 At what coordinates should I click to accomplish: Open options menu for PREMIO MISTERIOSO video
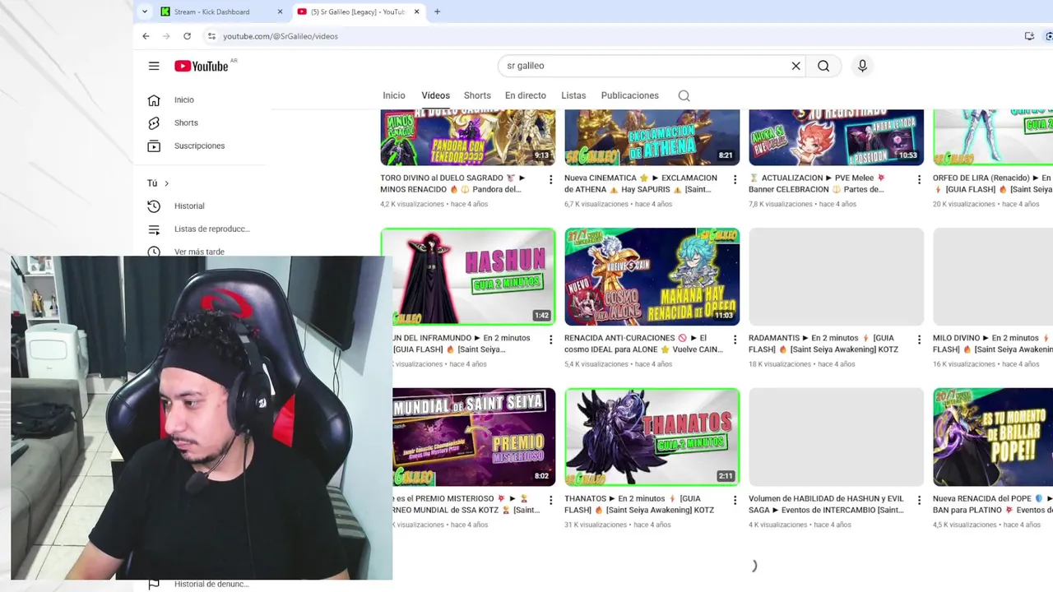click(551, 500)
